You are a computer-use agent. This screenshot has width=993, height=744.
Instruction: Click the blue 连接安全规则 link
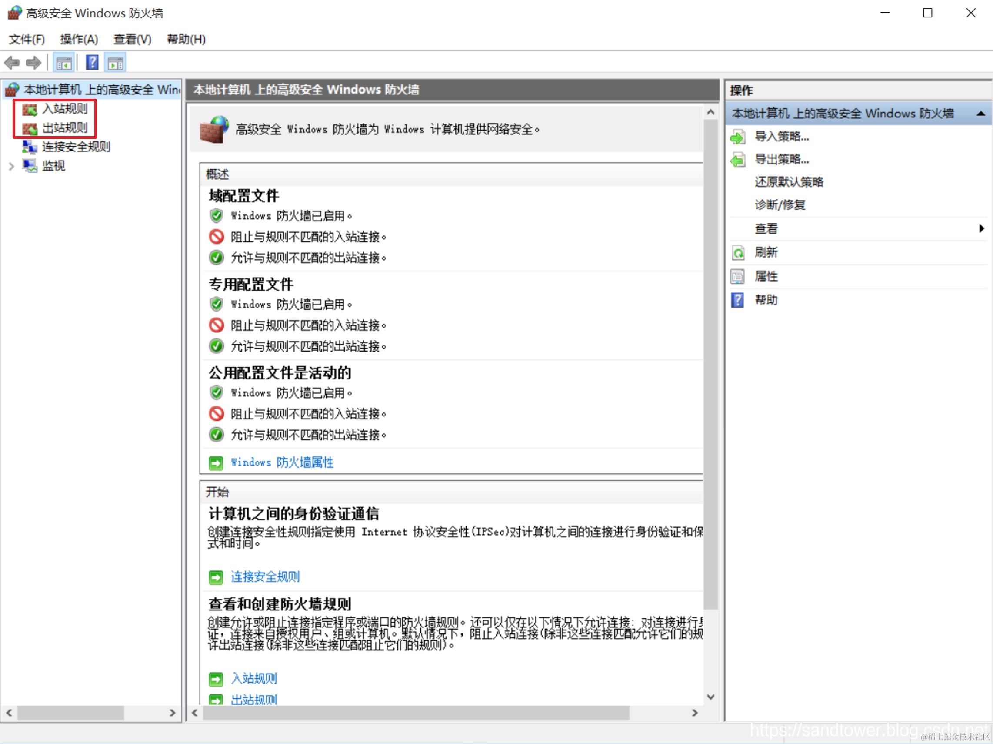point(265,577)
